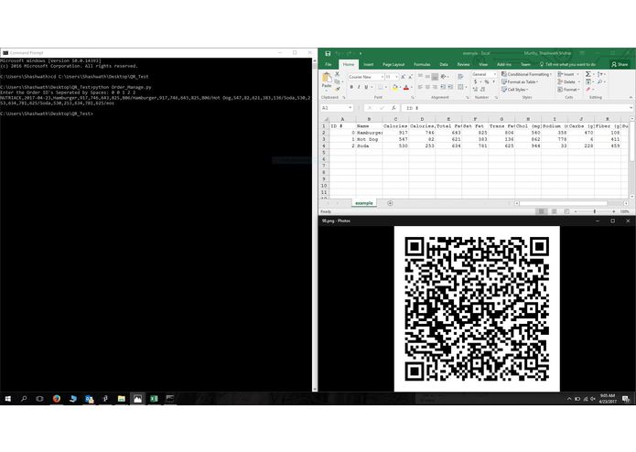Click the Decrease Indent icon
This screenshot has width=636, height=452.
[x=443, y=87]
